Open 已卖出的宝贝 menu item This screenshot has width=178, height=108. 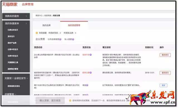tap(13, 30)
